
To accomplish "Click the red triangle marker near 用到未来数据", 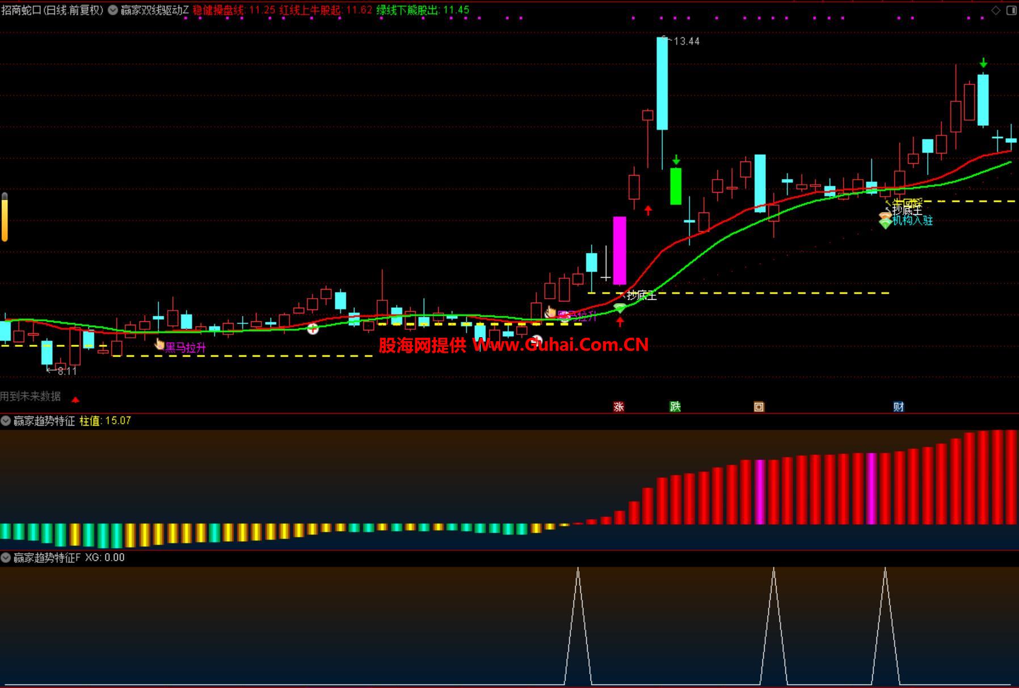I will [x=75, y=400].
